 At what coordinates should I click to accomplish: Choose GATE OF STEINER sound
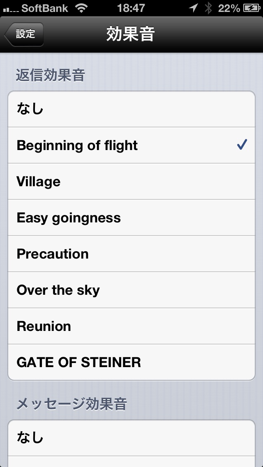pos(131,362)
